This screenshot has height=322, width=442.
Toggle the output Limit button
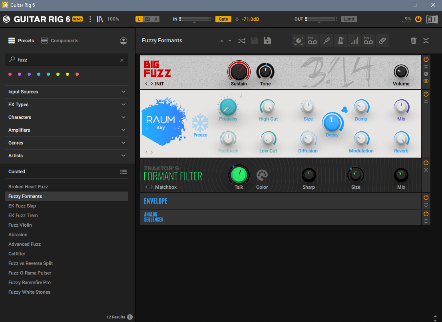(349, 19)
